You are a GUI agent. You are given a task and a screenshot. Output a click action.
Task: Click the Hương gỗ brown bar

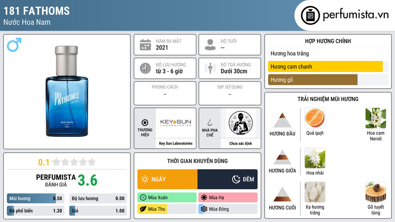tap(312, 80)
